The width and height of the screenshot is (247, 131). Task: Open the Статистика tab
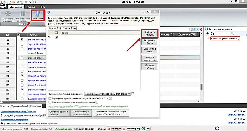tap(36, 106)
